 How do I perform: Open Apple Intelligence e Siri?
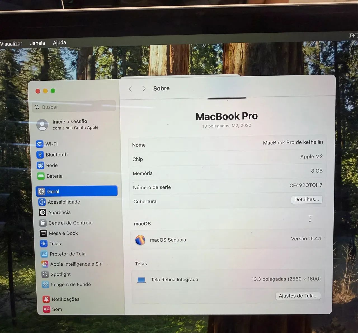(72, 264)
